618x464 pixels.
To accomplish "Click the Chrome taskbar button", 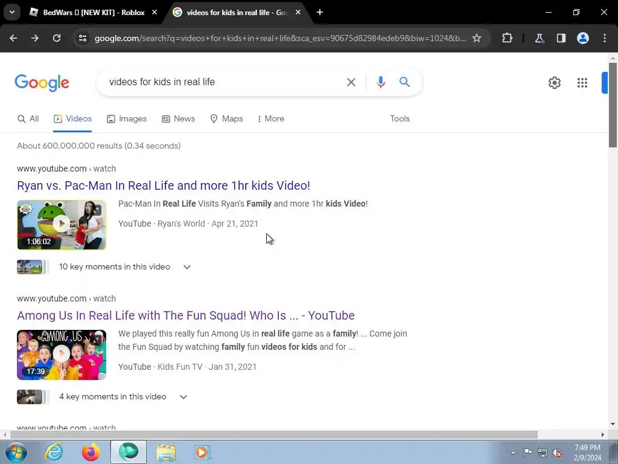I will (129, 452).
